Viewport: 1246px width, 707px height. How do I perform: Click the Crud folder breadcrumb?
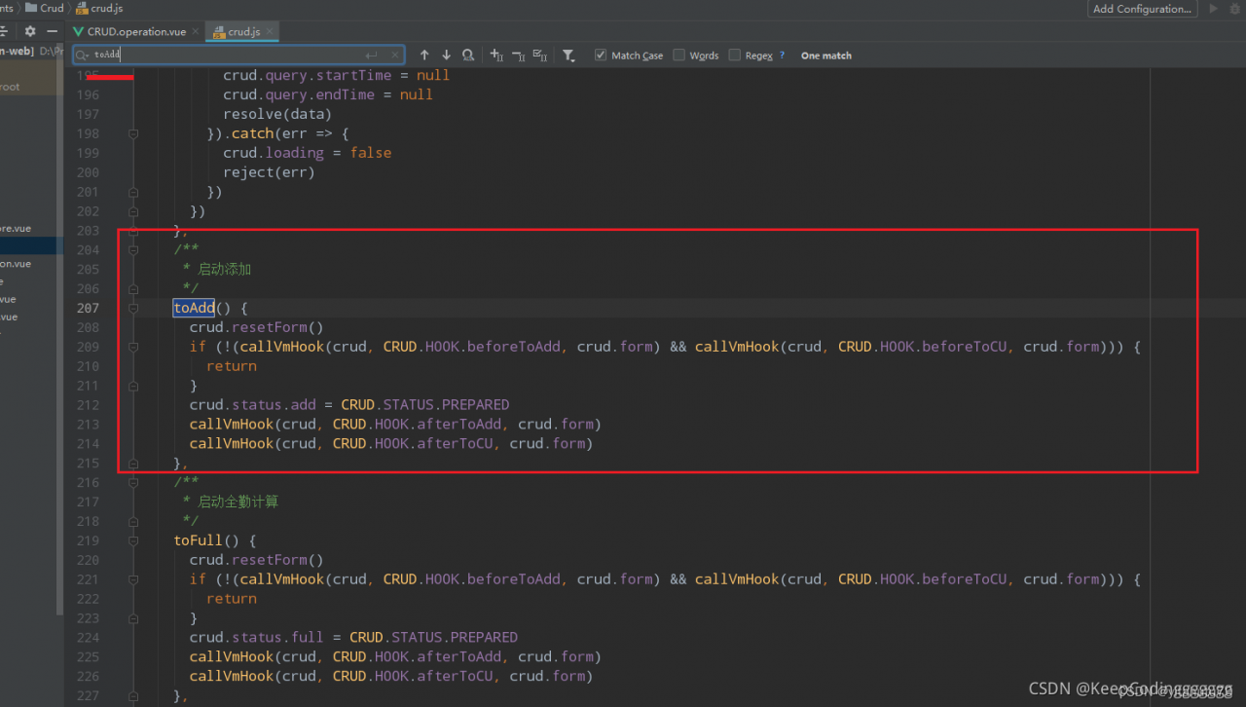[51, 8]
